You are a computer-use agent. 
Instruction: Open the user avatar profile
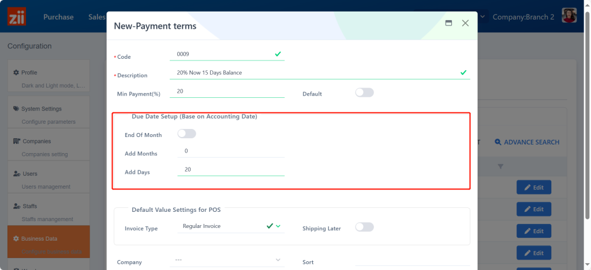570,17
